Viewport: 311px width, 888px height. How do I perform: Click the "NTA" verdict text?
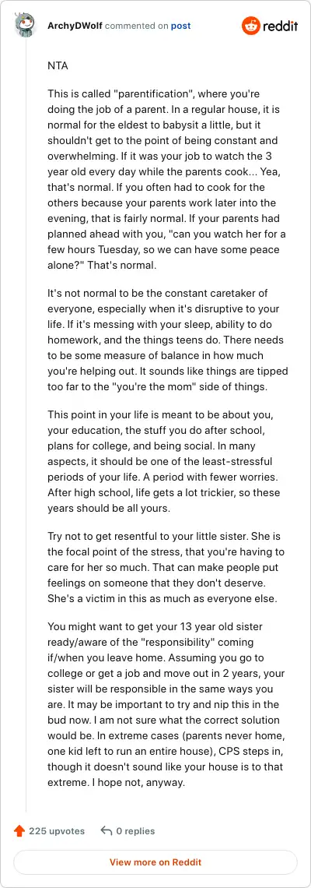58,65
